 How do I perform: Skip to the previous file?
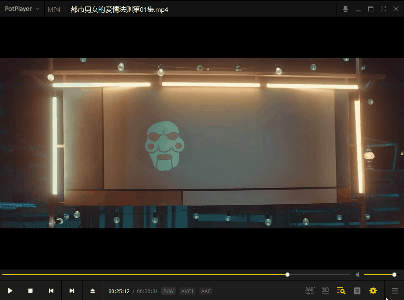[51, 291]
